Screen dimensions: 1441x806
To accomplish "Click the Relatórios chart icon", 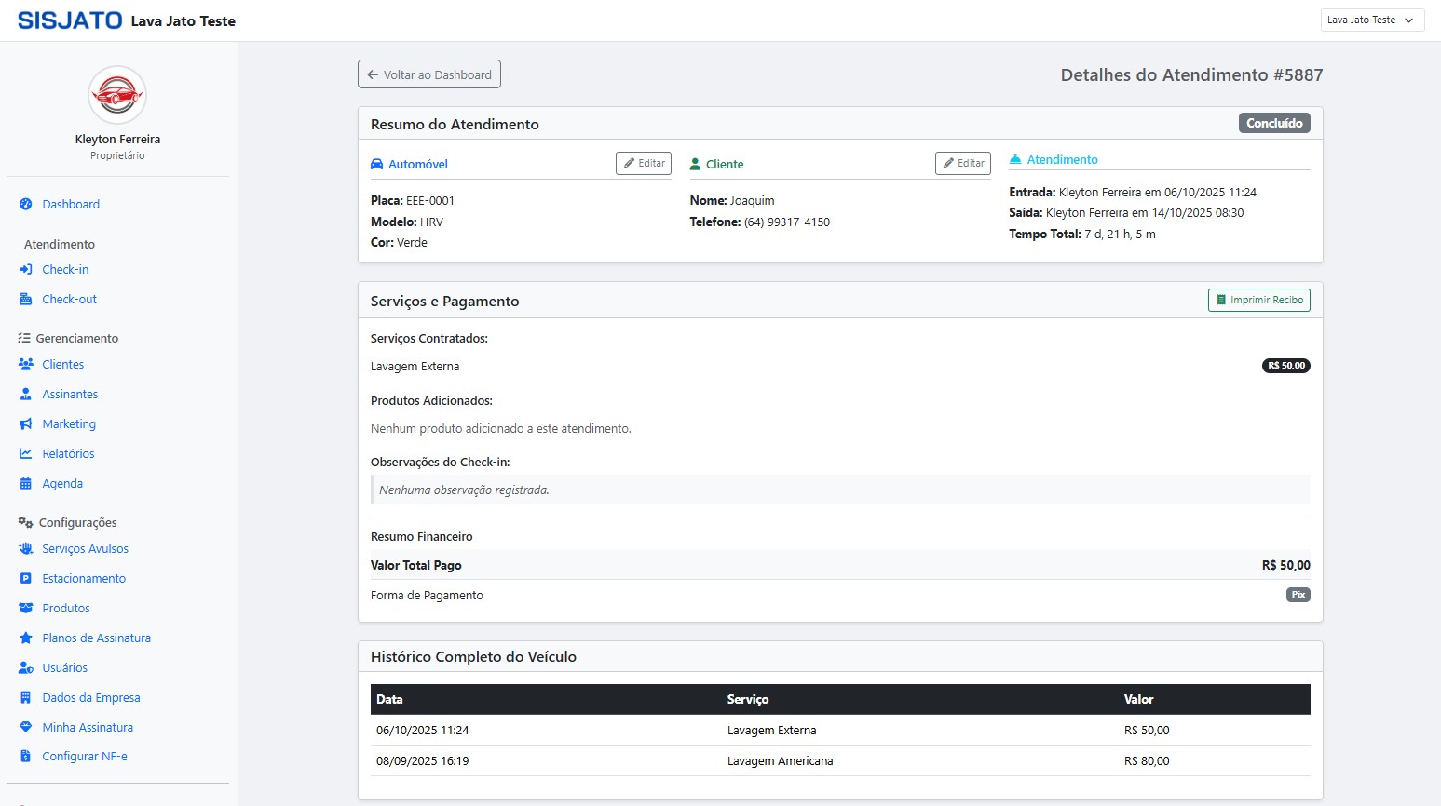I will click(26, 453).
